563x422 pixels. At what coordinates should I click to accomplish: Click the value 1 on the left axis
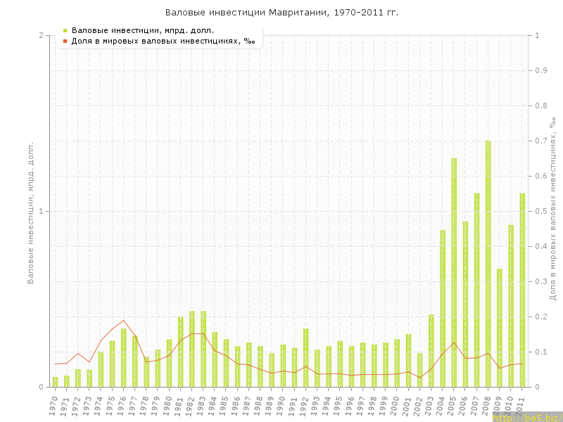click(40, 212)
